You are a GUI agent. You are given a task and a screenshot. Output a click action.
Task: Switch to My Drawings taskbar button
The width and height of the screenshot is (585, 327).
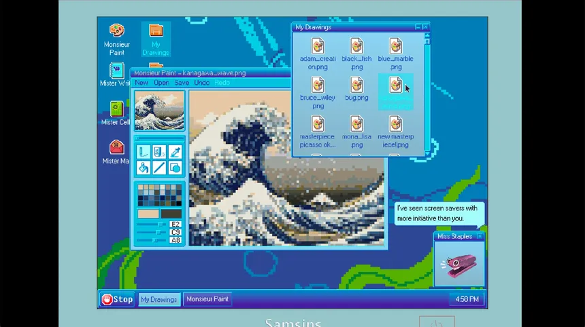pyautogui.click(x=159, y=299)
